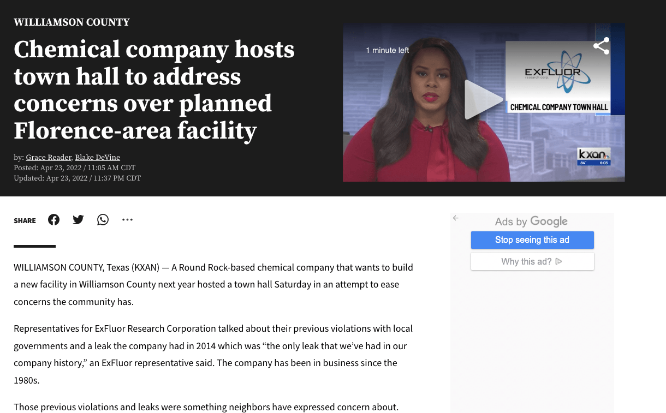666x413 pixels.
Task: Open more share options ellipsis
Action: (127, 220)
